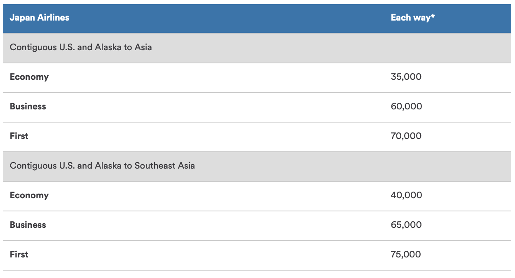515x278 pixels.
Task: Click "Alaska" in the Southeast Asia section heading
Action: click(x=108, y=166)
